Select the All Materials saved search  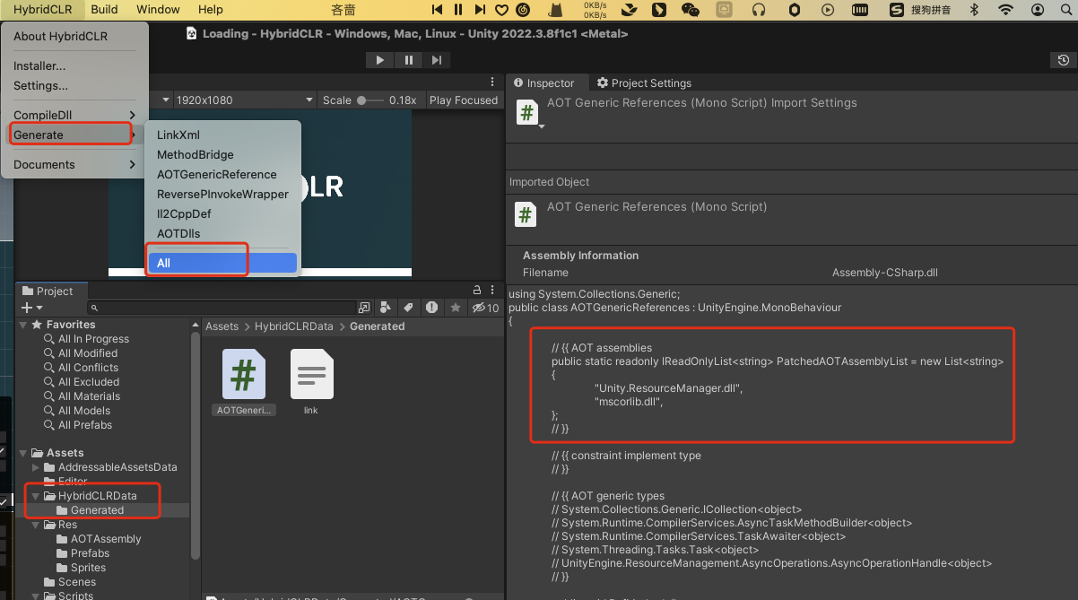point(89,396)
